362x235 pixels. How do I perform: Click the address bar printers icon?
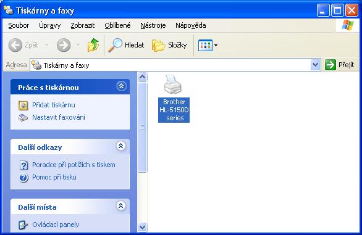tap(36, 65)
